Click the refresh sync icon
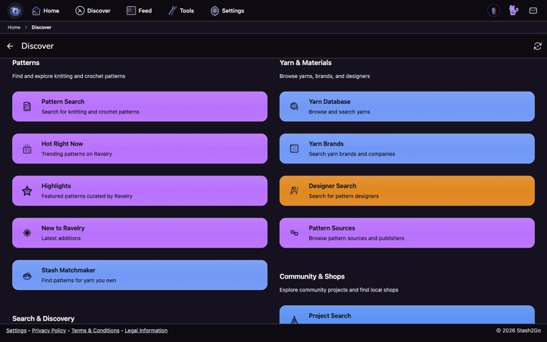This screenshot has width=547, height=342. click(x=537, y=46)
